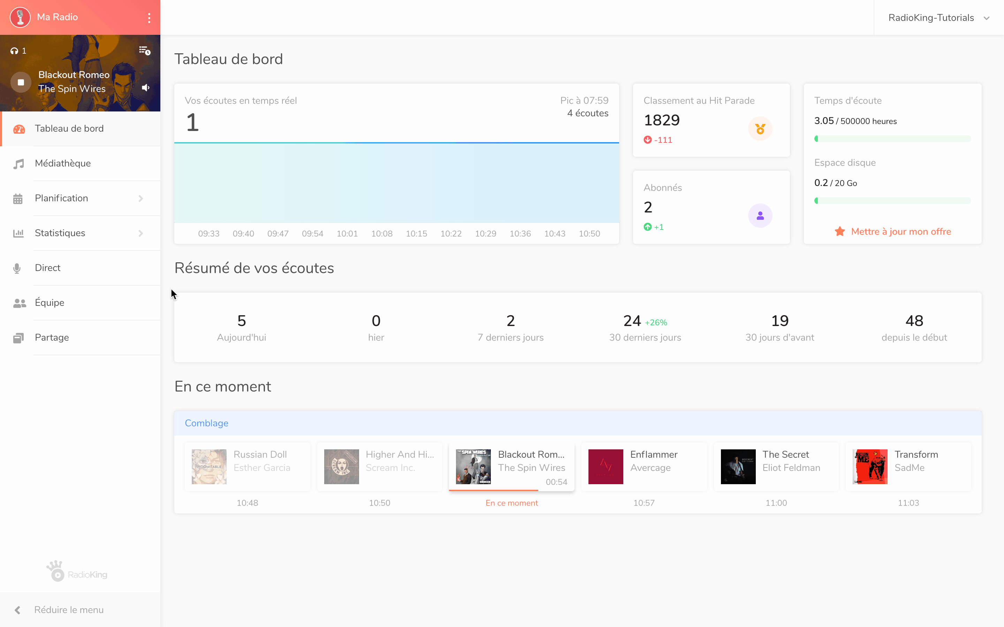
Task: Click the three-dot menu beside Ma Radio
Action: [149, 17]
